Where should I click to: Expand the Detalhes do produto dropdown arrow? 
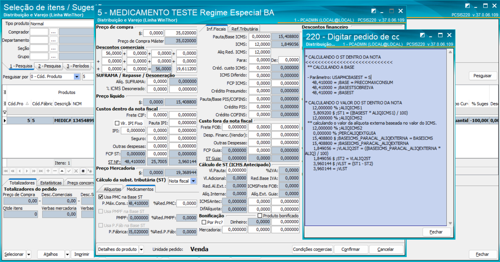click(x=141, y=250)
